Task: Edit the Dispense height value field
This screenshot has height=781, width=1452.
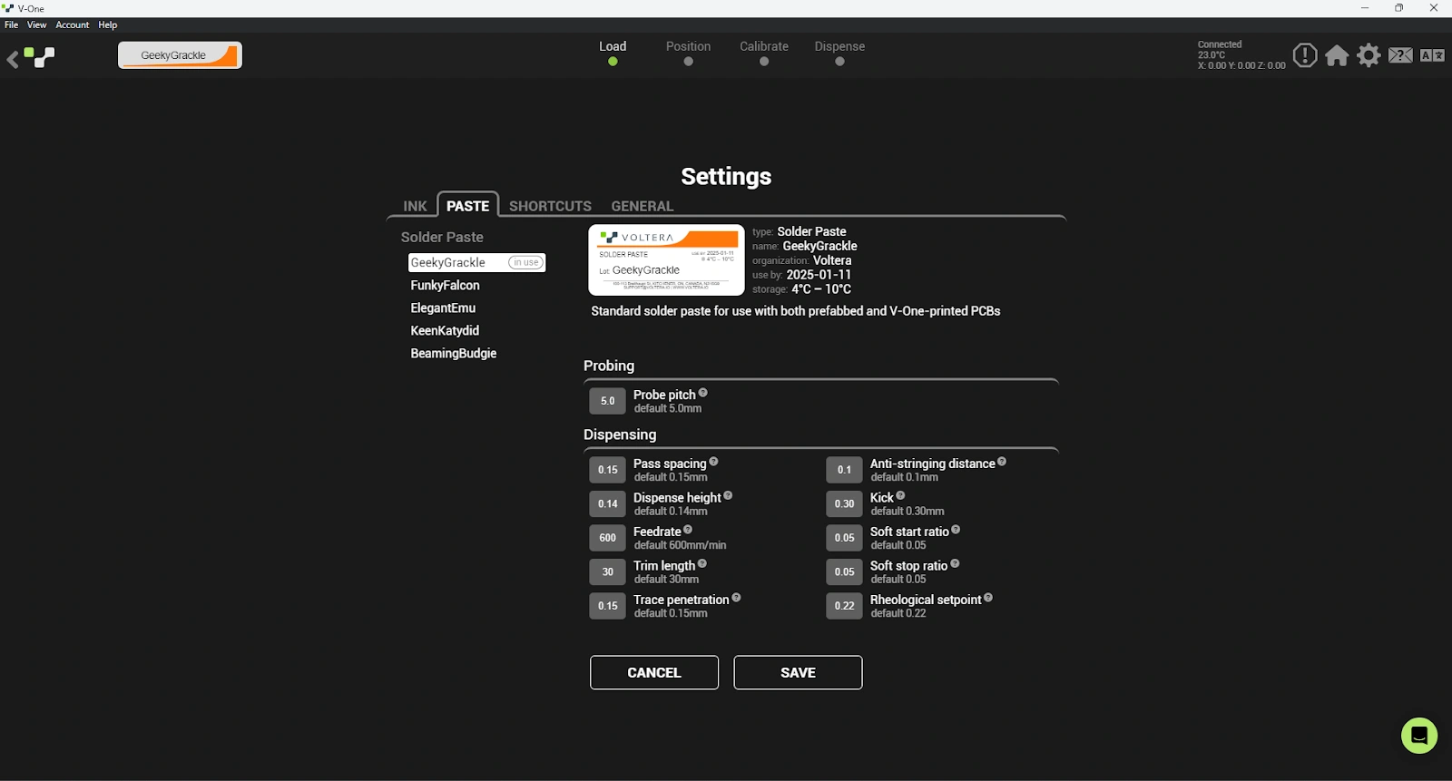Action: click(x=607, y=503)
